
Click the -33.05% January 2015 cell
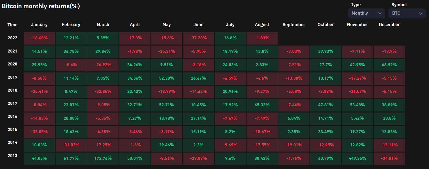[x=39, y=132]
